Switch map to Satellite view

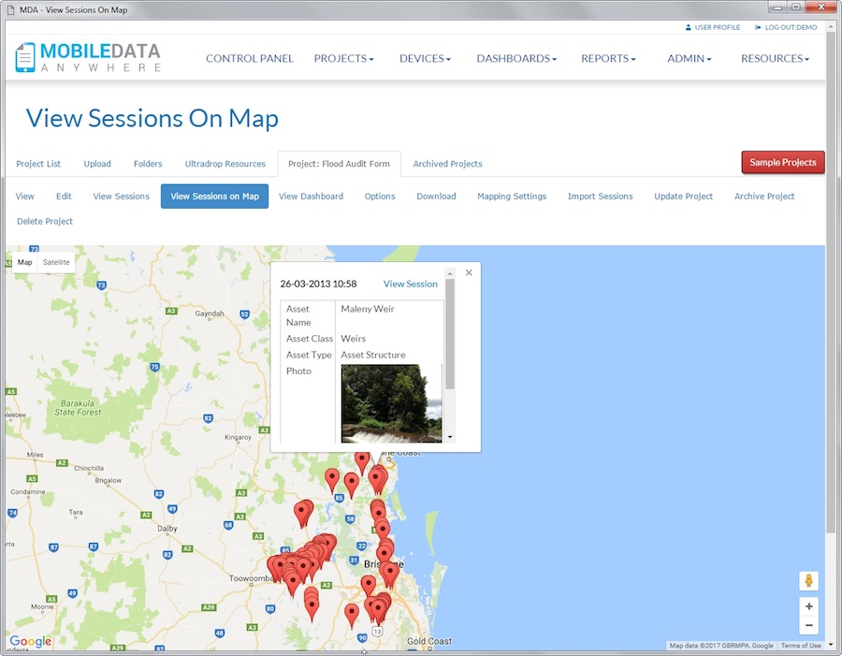56,262
